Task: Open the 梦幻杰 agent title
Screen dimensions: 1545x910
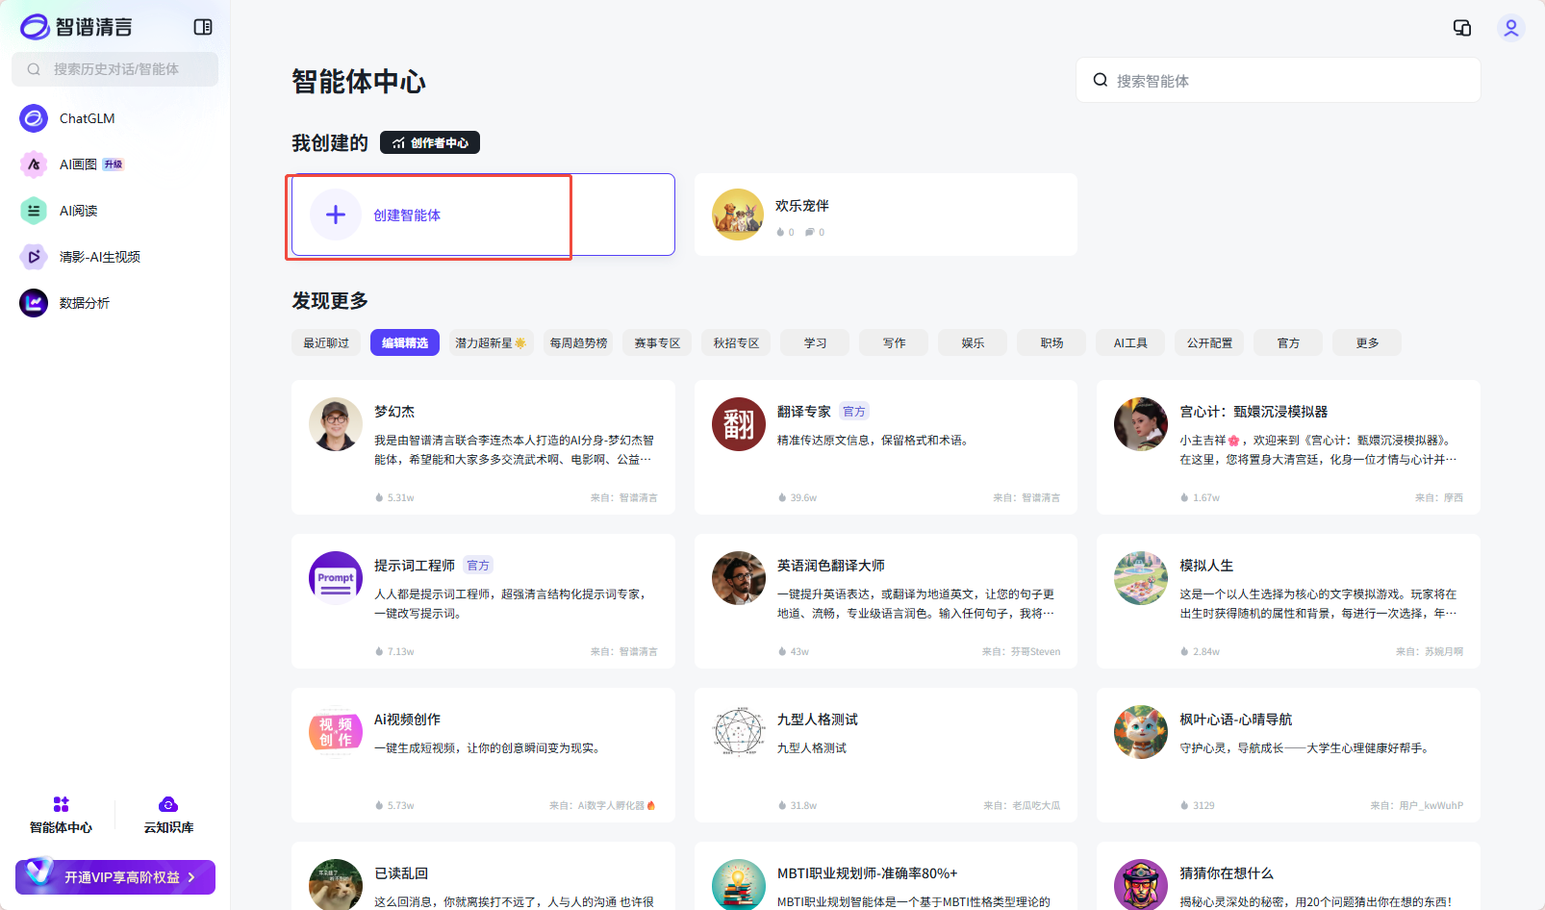Action: pos(394,412)
